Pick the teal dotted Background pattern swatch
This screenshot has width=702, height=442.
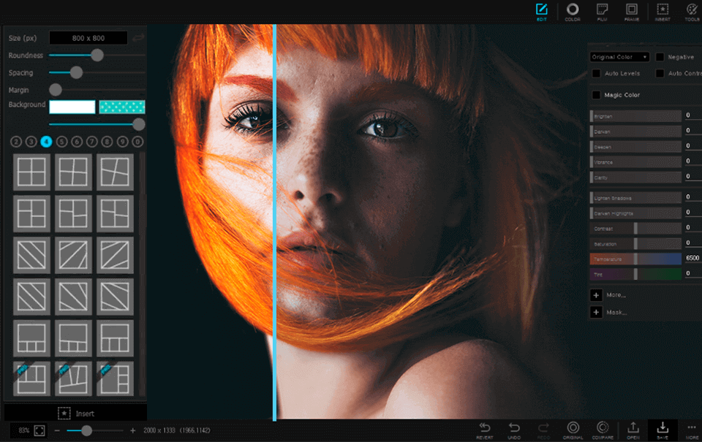[x=122, y=107]
